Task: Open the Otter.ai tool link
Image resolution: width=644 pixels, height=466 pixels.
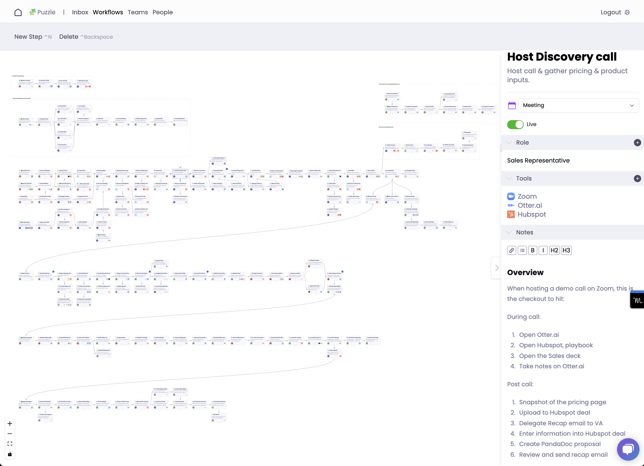Action: click(530, 205)
